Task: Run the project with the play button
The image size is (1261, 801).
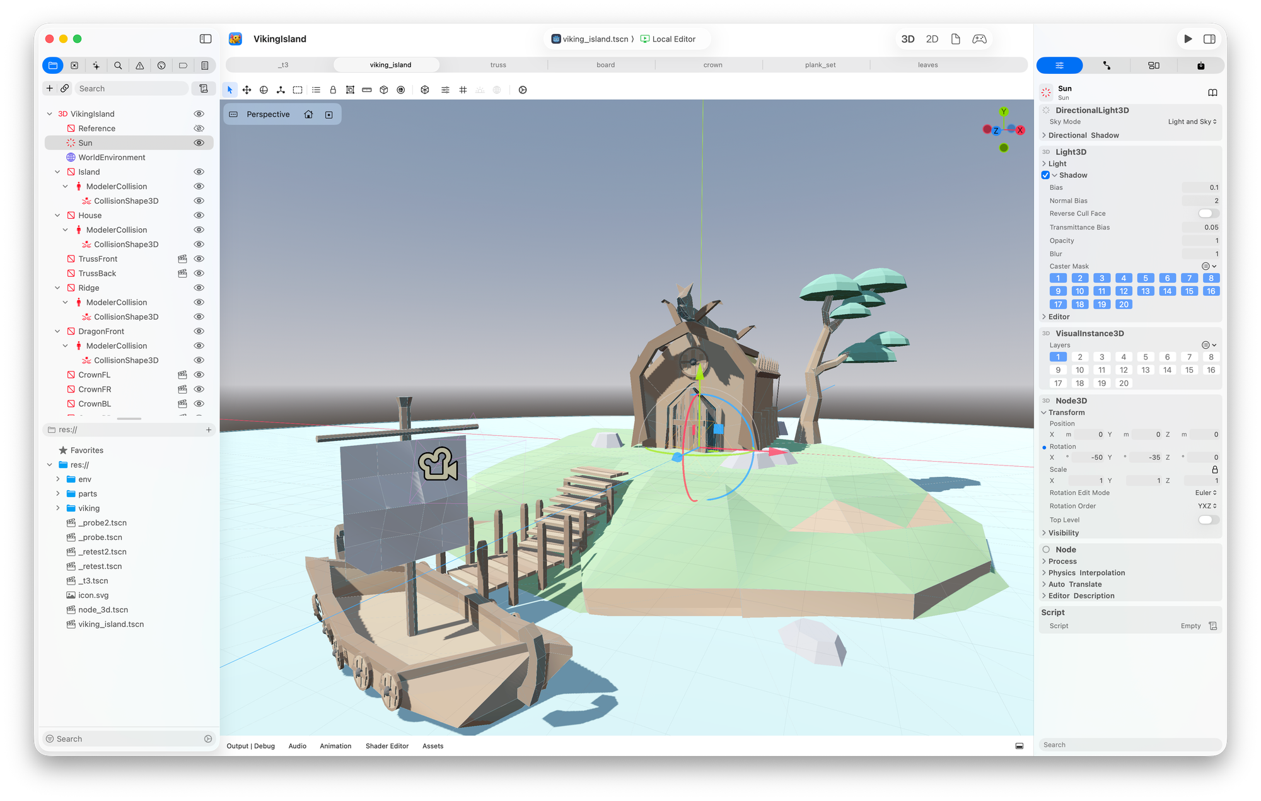Action: [x=1188, y=39]
